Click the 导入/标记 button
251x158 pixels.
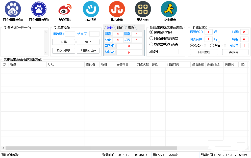[64, 51]
